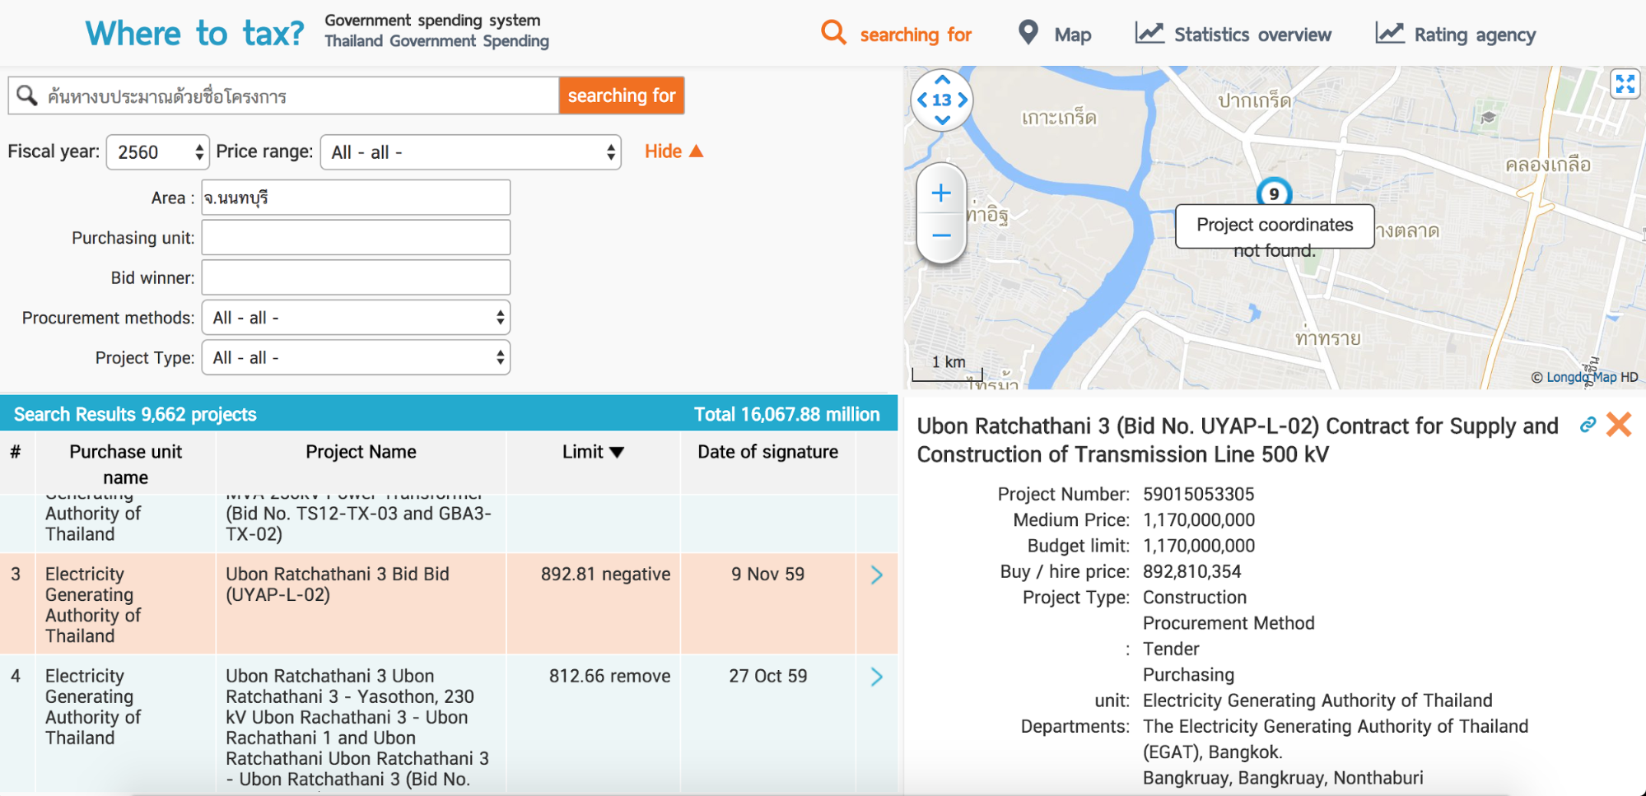The height and width of the screenshot is (796, 1646).
Task: Open the Map tab
Action: (1055, 34)
